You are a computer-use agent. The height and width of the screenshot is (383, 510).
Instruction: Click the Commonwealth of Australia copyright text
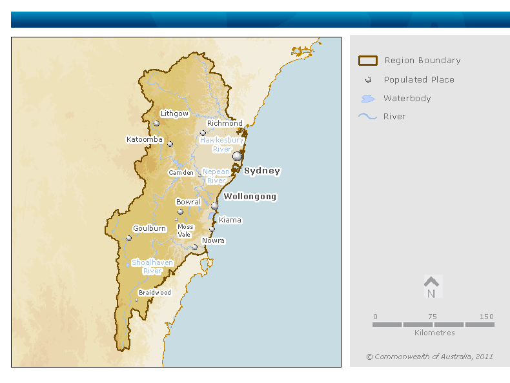pyautogui.click(x=429, y=357)
